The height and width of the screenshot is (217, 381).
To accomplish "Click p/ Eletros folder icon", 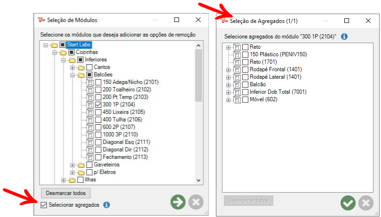I will [x=81, y=172].
